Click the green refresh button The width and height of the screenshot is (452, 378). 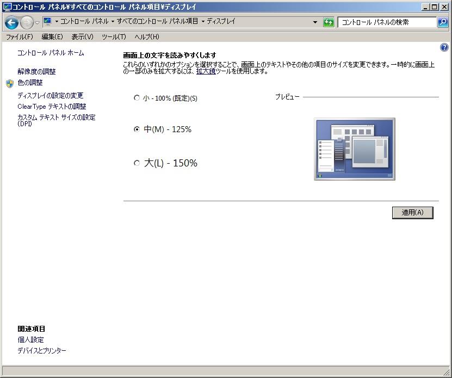(329, 22)
